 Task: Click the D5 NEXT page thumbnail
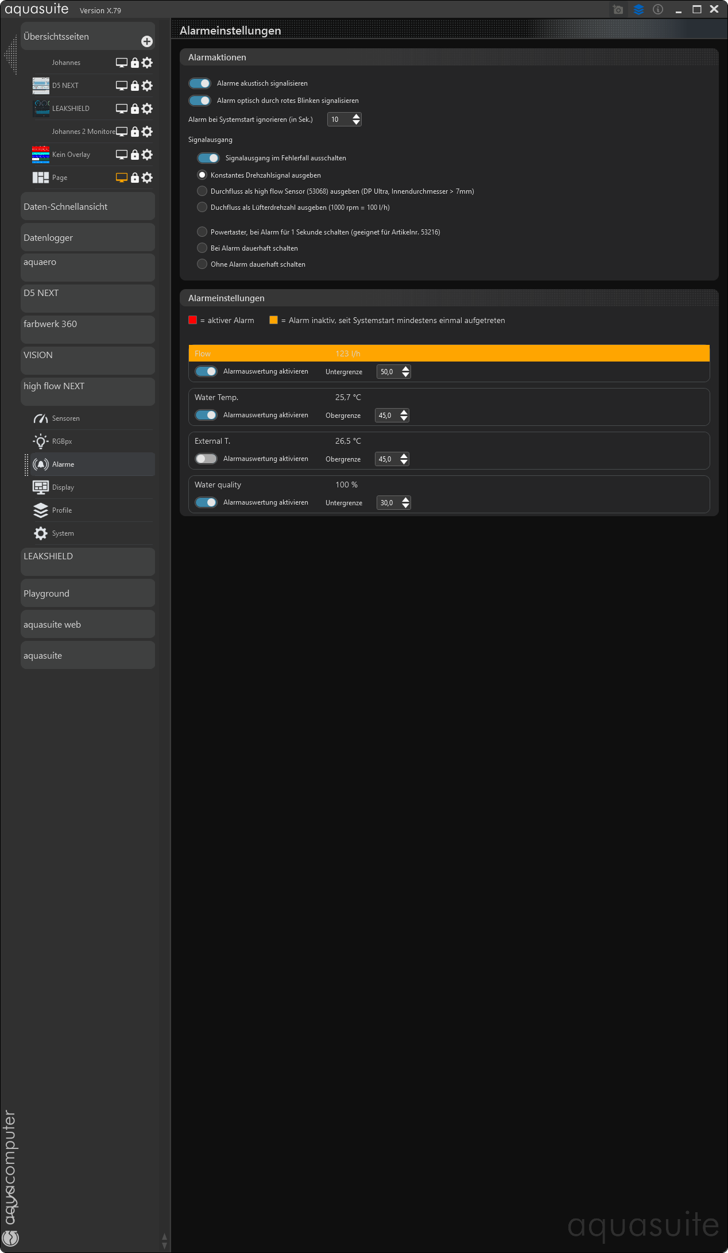click(x=41, y=86)
